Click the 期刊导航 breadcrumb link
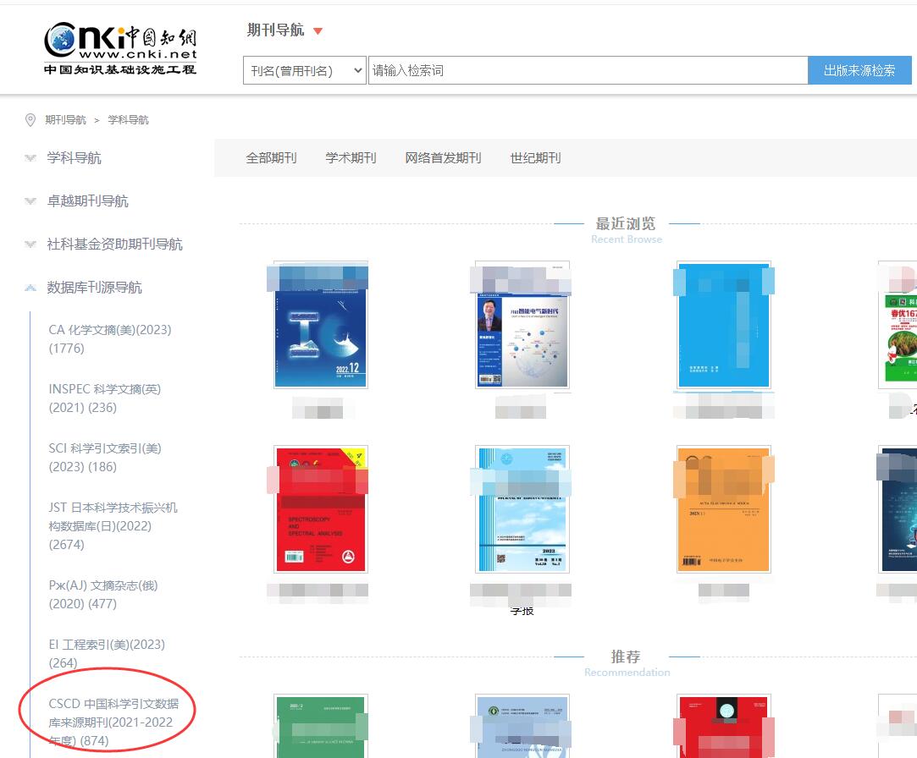The image size is (917, 758). [65, 120]
